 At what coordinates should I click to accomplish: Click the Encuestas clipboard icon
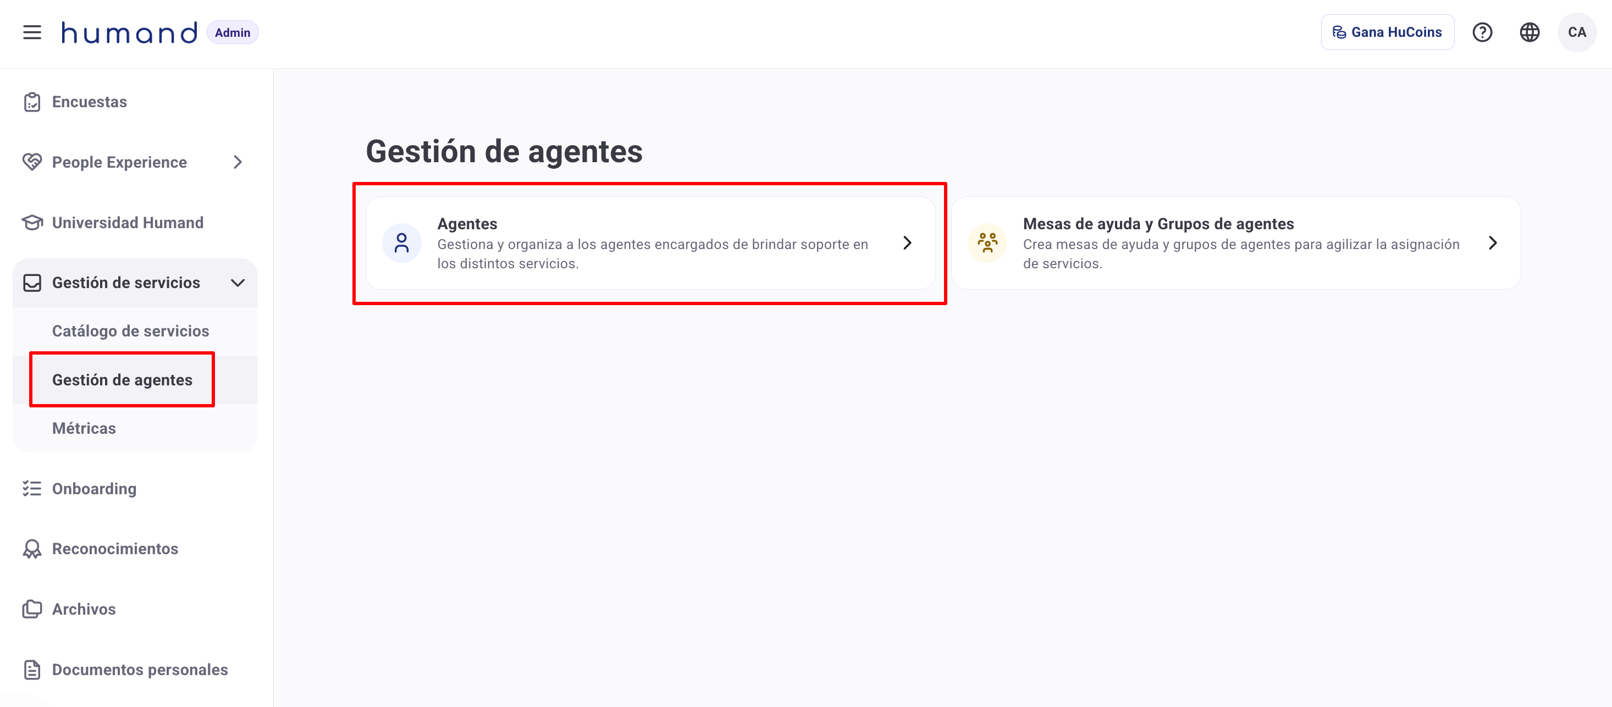click(32, 102)
